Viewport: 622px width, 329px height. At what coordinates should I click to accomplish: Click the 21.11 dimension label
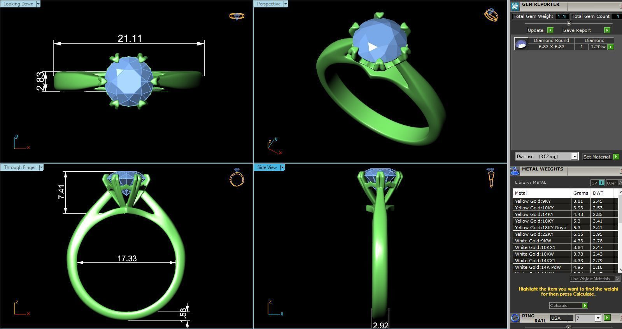[130, 38]
